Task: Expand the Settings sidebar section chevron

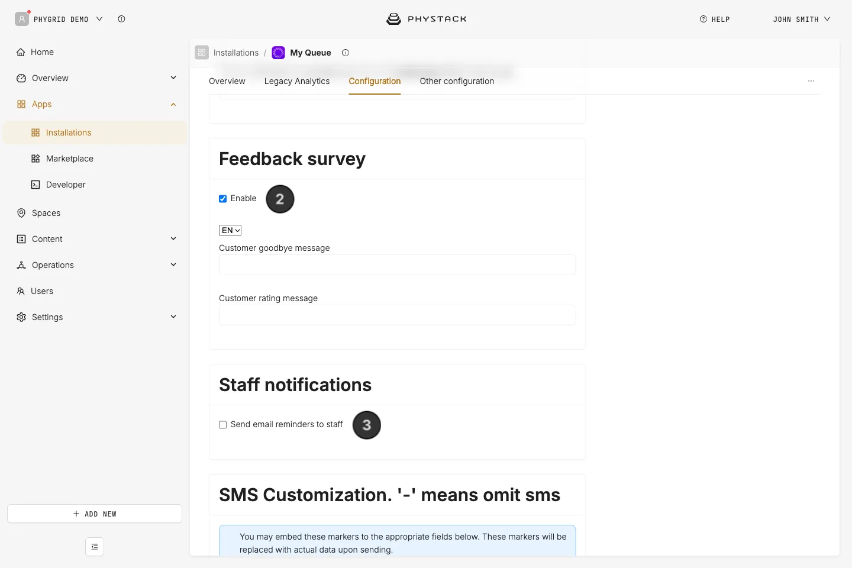Action: click(x=173, y=317)
